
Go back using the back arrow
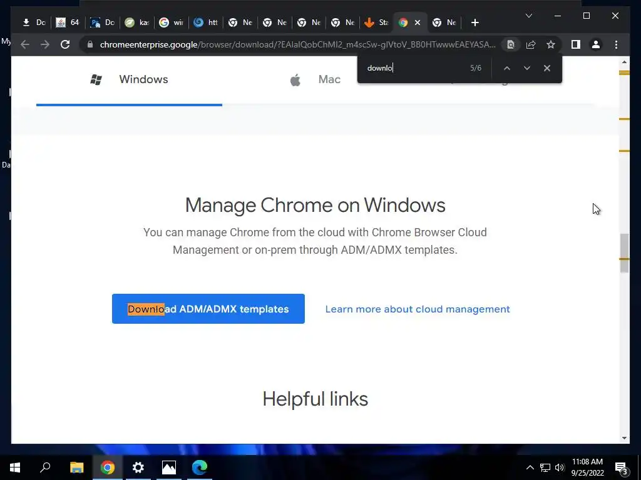(x=25, y=44)
